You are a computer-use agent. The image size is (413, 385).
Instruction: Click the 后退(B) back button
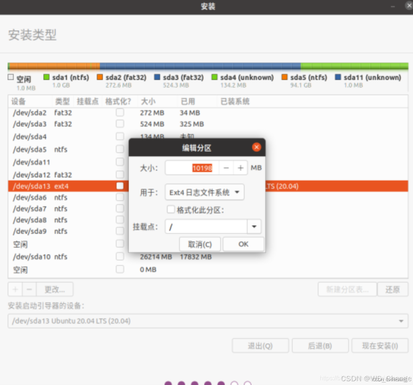point(320,345)
